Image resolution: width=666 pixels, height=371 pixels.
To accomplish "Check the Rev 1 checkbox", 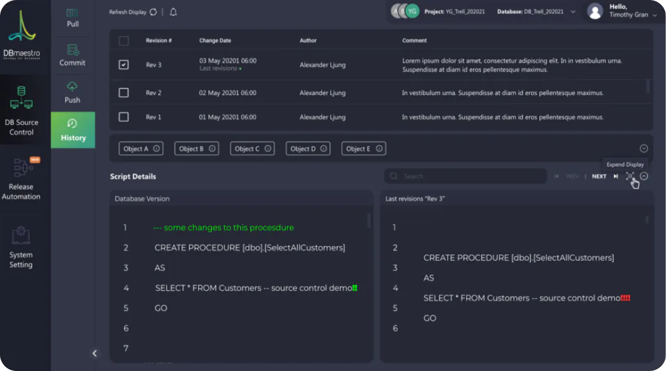I will pos(124,117).
